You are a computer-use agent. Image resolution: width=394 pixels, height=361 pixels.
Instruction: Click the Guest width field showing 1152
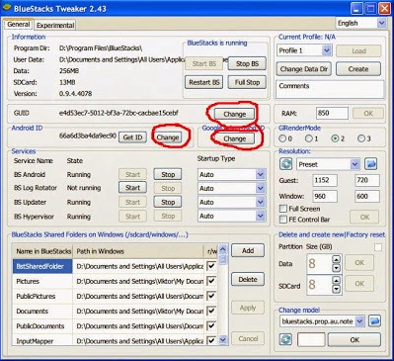(325, 180)
